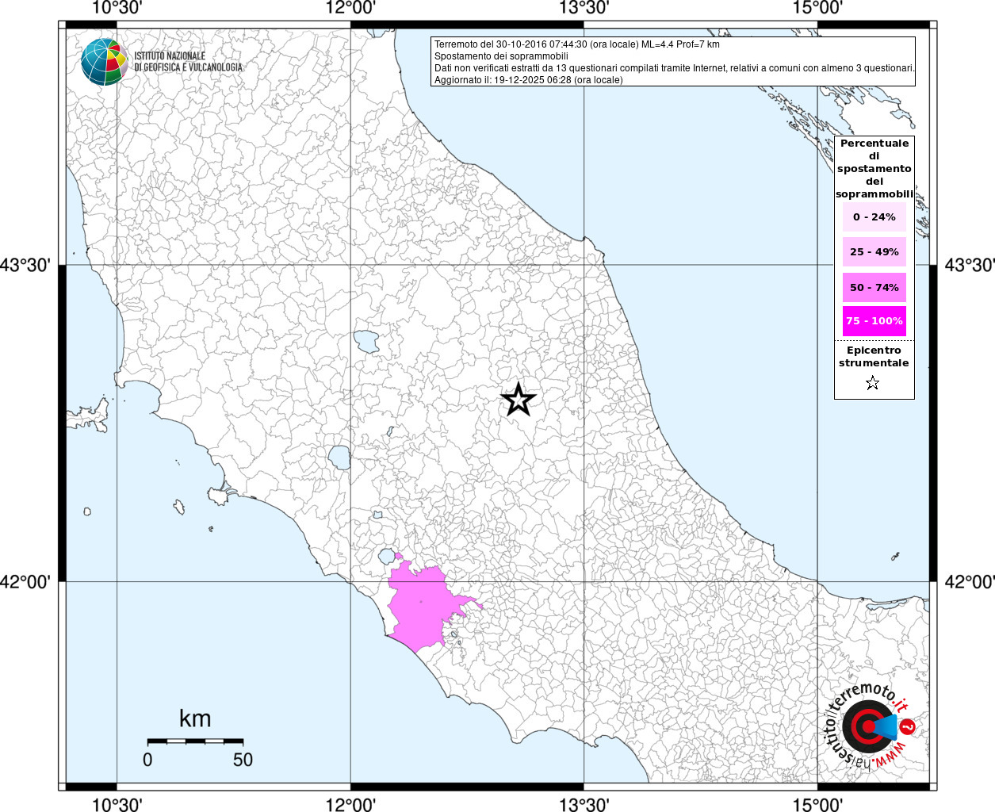The width and height of the screenshot is (995, 812).
Task: Click the right 42°00' latitude label
Action: [x=969, y=582]
